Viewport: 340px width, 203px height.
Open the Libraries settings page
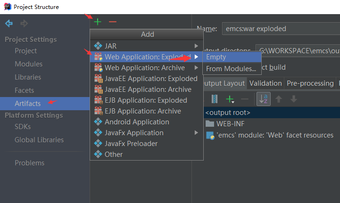pos(28,77)
